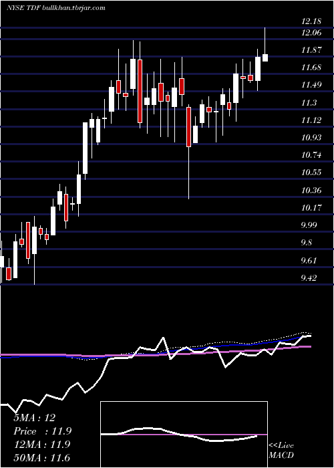
Task: Click the 9.8 price axis label
Action: [x=307, y=242]
